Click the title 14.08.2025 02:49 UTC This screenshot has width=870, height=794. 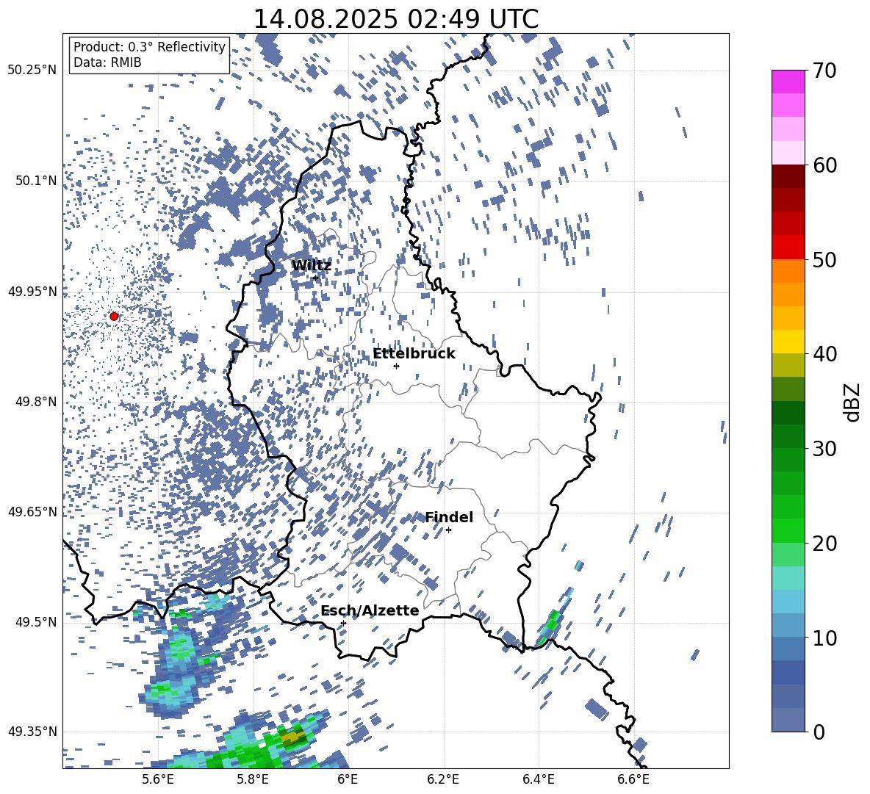tap(395, 19)
